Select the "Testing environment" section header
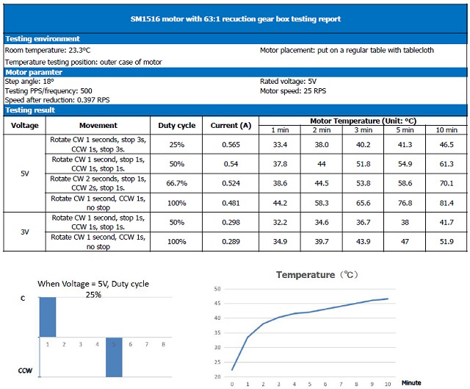The width and height of the screenshot is (470, 389). tap(43, 39)
